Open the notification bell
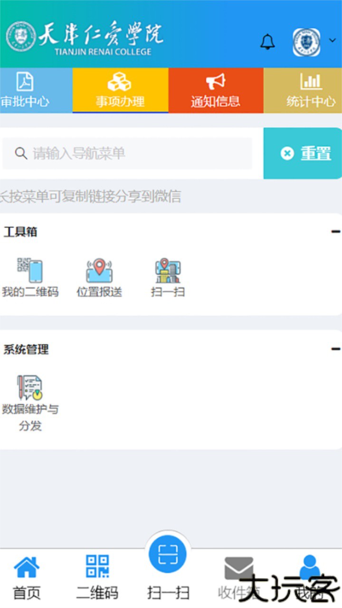 268,42
